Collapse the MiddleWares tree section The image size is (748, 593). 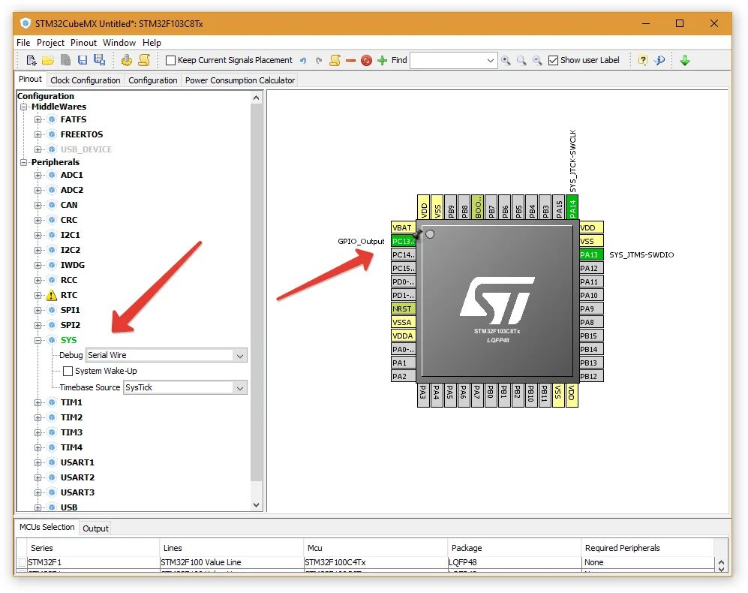(x=23, y=107)
